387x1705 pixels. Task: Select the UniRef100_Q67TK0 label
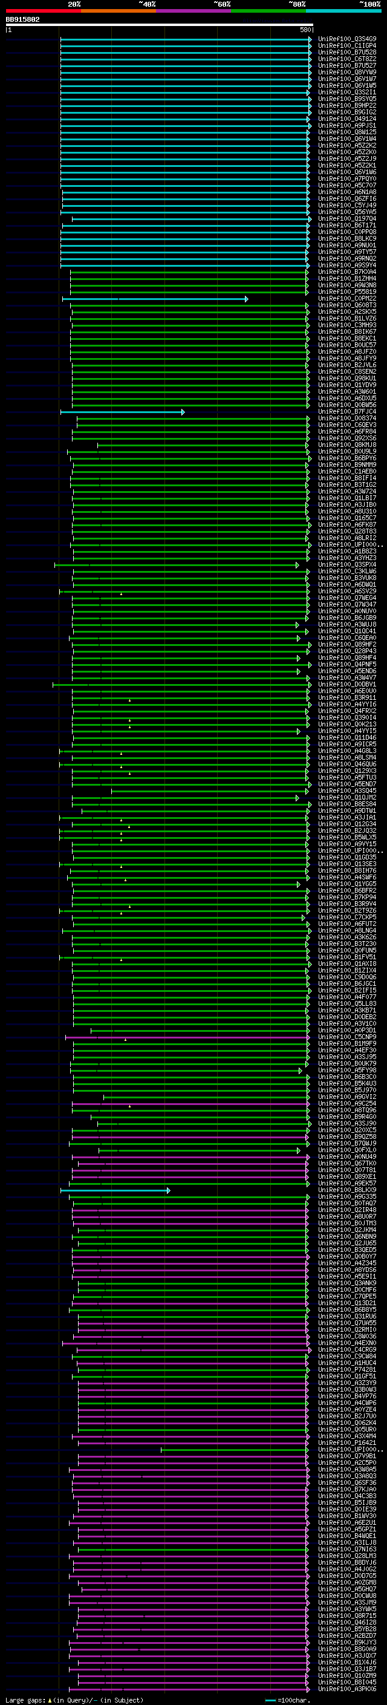coord(346,1164)
